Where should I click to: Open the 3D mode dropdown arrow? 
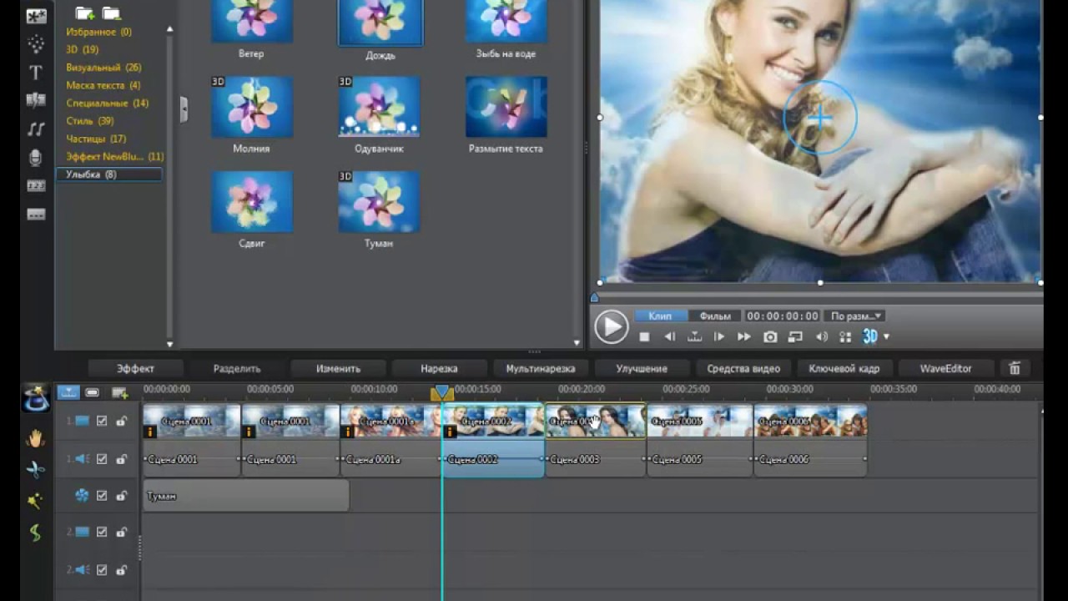(886, 337)
